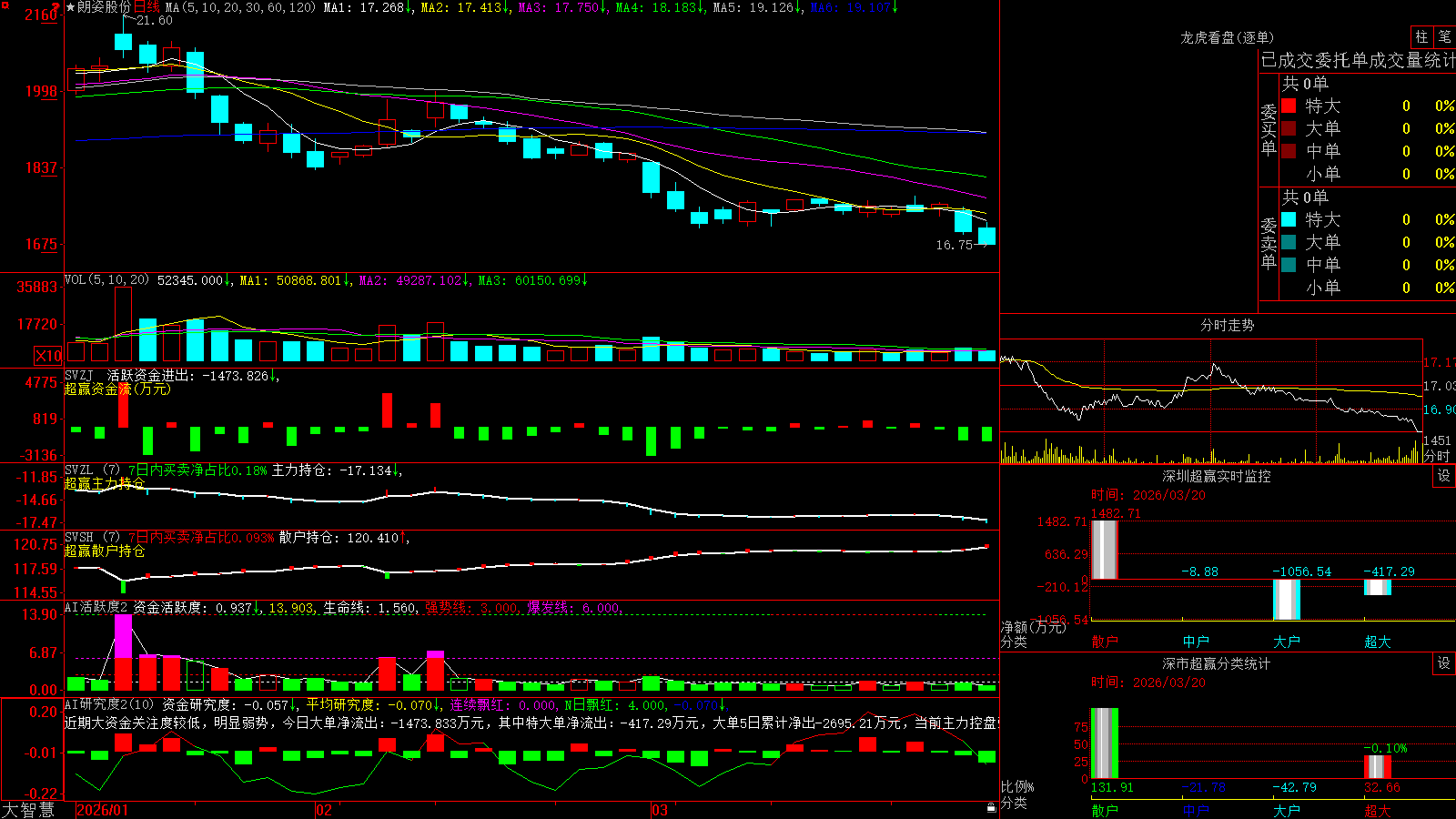Click the 02 month marker on the timeline

(324, 810)
